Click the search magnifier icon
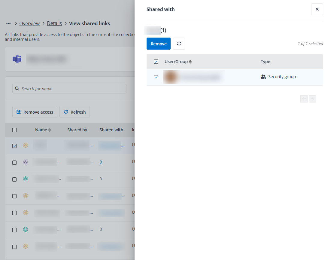This screenshot has width=331, height=260. click(x=17, y=89)
